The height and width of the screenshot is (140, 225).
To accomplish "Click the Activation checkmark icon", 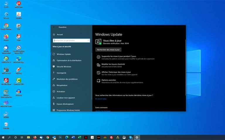I will tap(54, 92).
